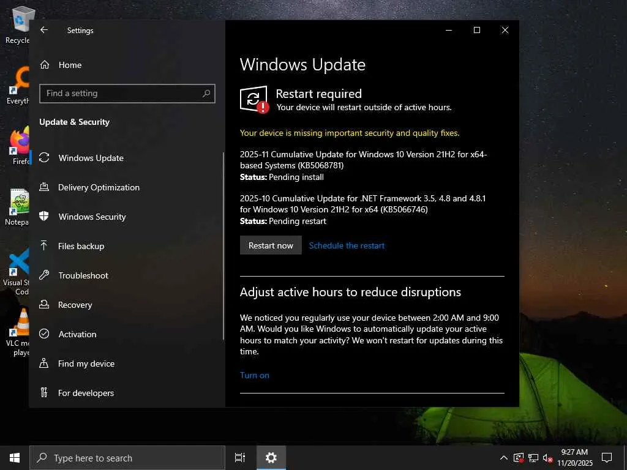Click the KB5068781 cumulative update text
The image size is (627, 470).
pos(364,160)
